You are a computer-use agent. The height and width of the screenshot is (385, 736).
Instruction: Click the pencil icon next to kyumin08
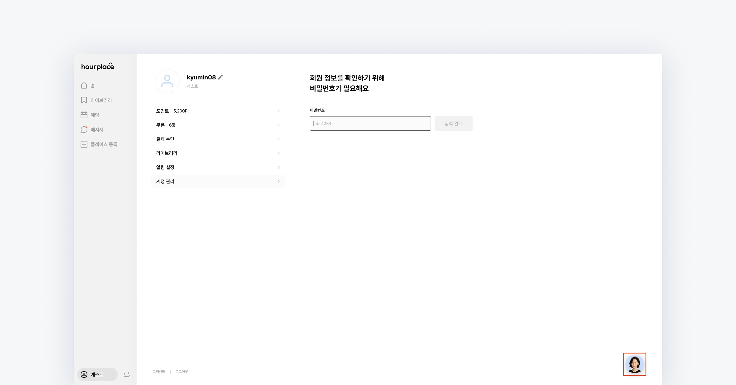221,77
